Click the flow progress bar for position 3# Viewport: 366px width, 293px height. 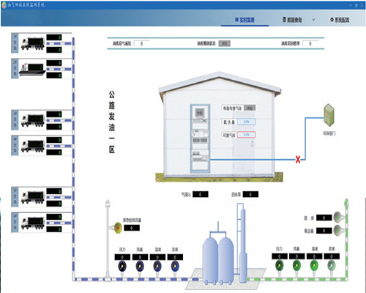(x=59, y=120)
